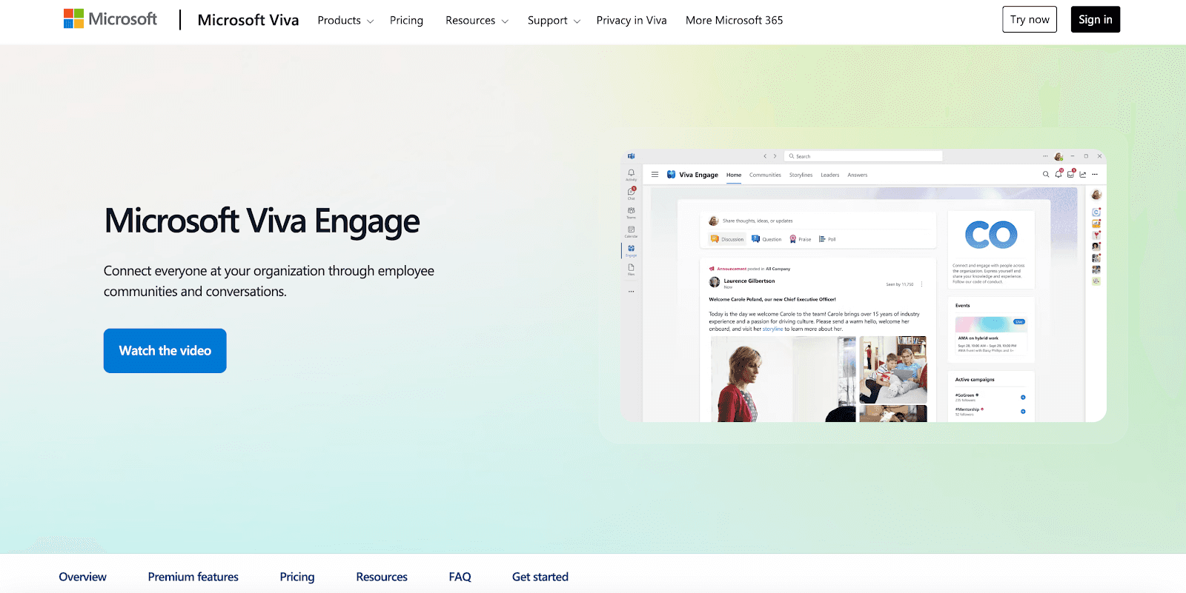Image resolution: width=1186 pixels, height=593 pixels.
Task: Select the Answers tab in Viva Engage
Action: pyautogui.click(x=858, y=175)
